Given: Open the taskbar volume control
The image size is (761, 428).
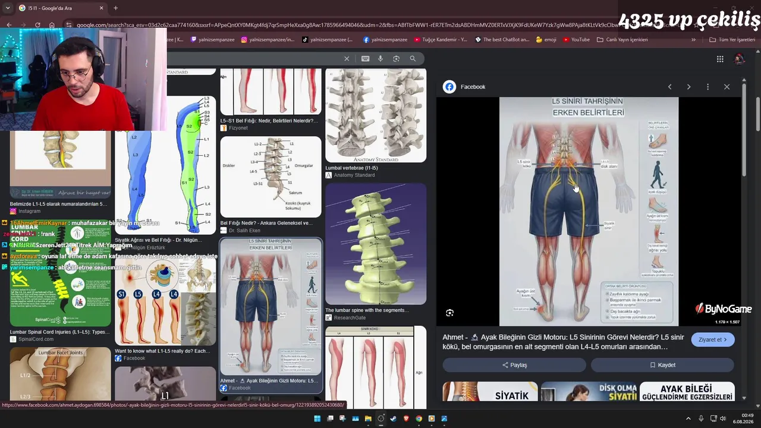Looking at the screenshot, I should [x=723, y=418].
